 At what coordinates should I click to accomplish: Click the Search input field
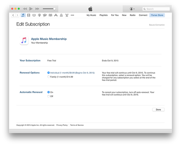156,9
